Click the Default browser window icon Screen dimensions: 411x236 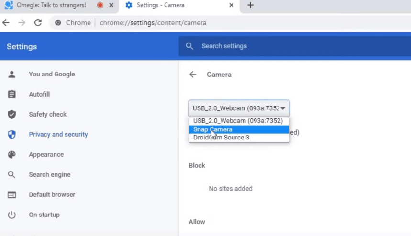click(11, 194)
